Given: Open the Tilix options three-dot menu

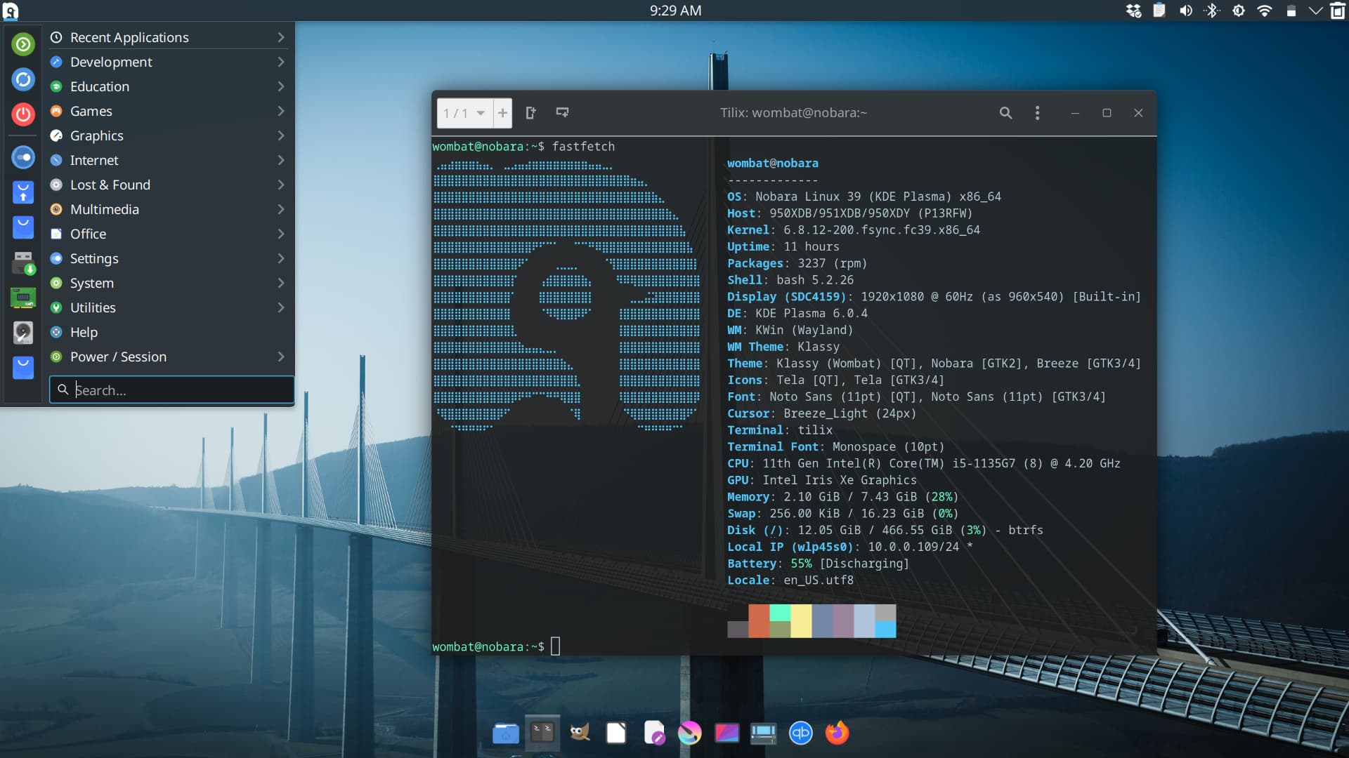Looking at the screenshot, I should [x=1037, y=112].
